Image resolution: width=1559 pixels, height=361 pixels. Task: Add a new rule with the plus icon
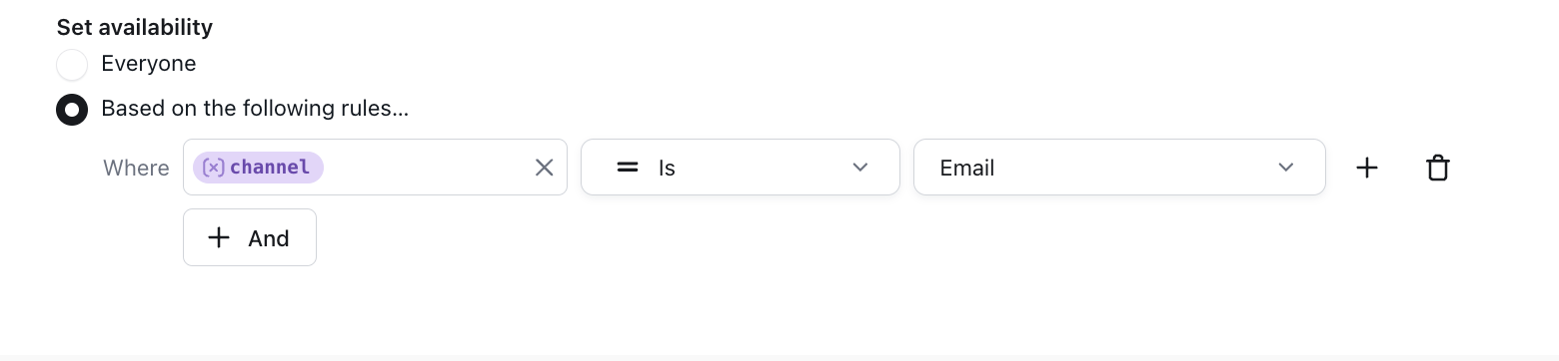coord(1367,168)
